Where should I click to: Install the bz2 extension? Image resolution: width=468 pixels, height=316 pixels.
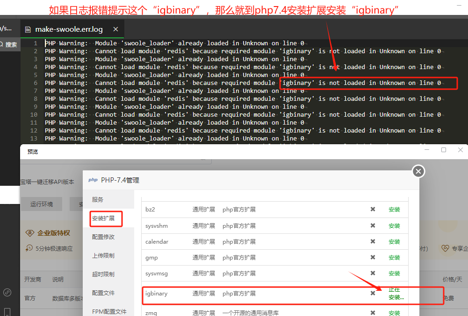point(394,210)
